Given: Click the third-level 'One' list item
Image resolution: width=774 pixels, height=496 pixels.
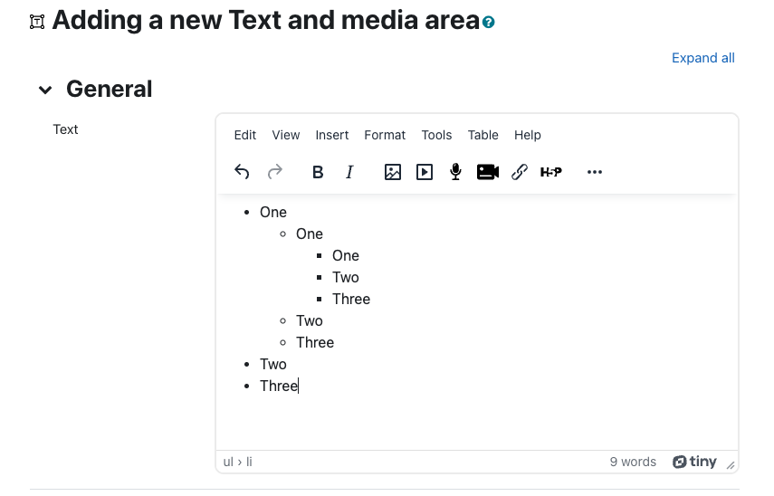Looking at the screenshot, I should (345, 255).
